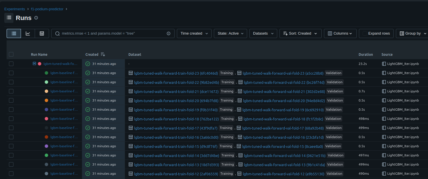Collapse the lgbm-tuned-walk-fo parent run
Screen dimensions: 428x179
point(34,63)
